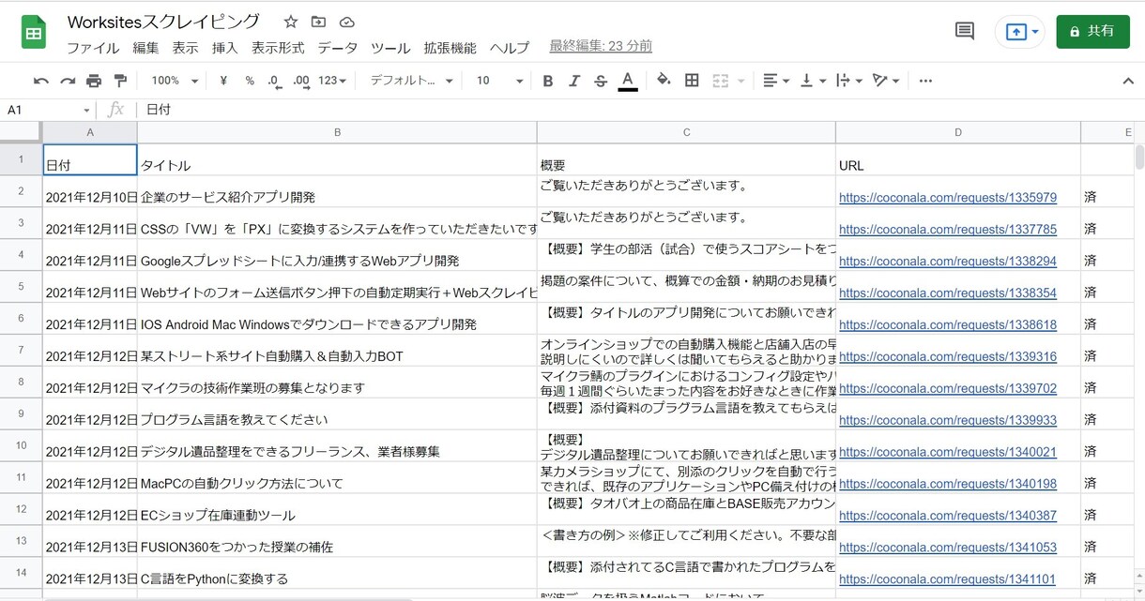
Task: Toggle italic formatting
Action: tap(574, 81)
